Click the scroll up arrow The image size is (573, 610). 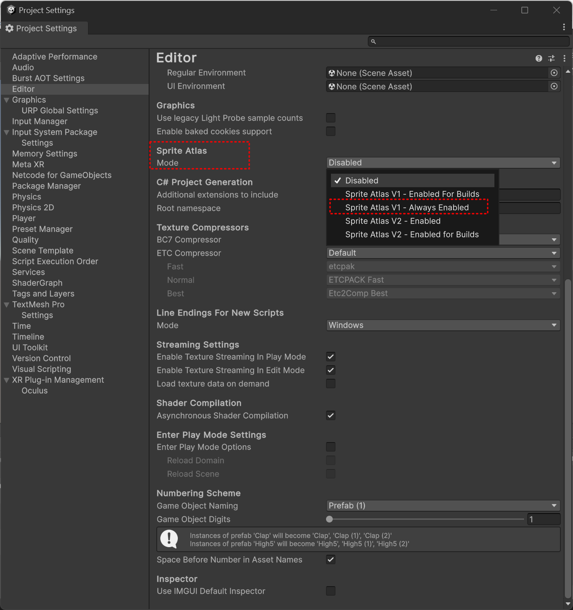568,71
